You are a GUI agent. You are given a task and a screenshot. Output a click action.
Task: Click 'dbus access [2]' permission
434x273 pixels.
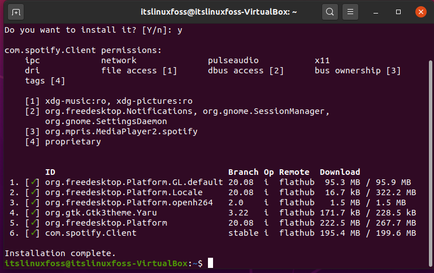tap(246, 71)
